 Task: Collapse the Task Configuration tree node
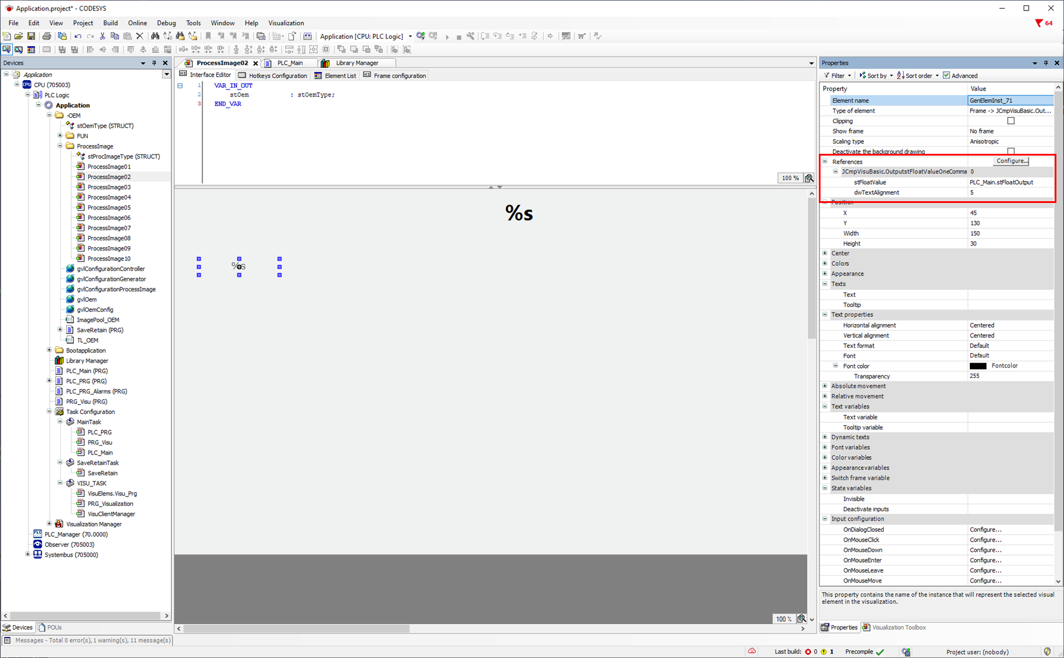(x=50, y=412)
